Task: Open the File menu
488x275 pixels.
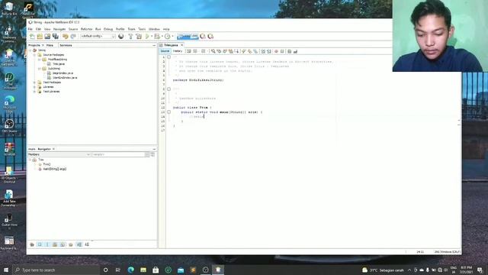Action: [x=30, y=29]
